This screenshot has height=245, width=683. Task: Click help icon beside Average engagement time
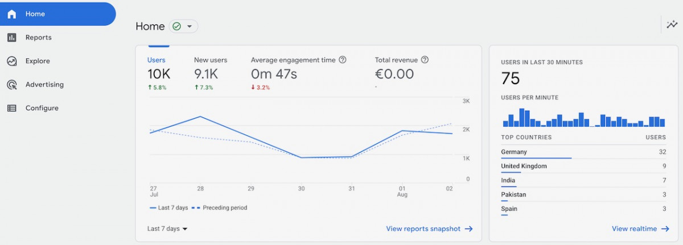tap(343, 60)
